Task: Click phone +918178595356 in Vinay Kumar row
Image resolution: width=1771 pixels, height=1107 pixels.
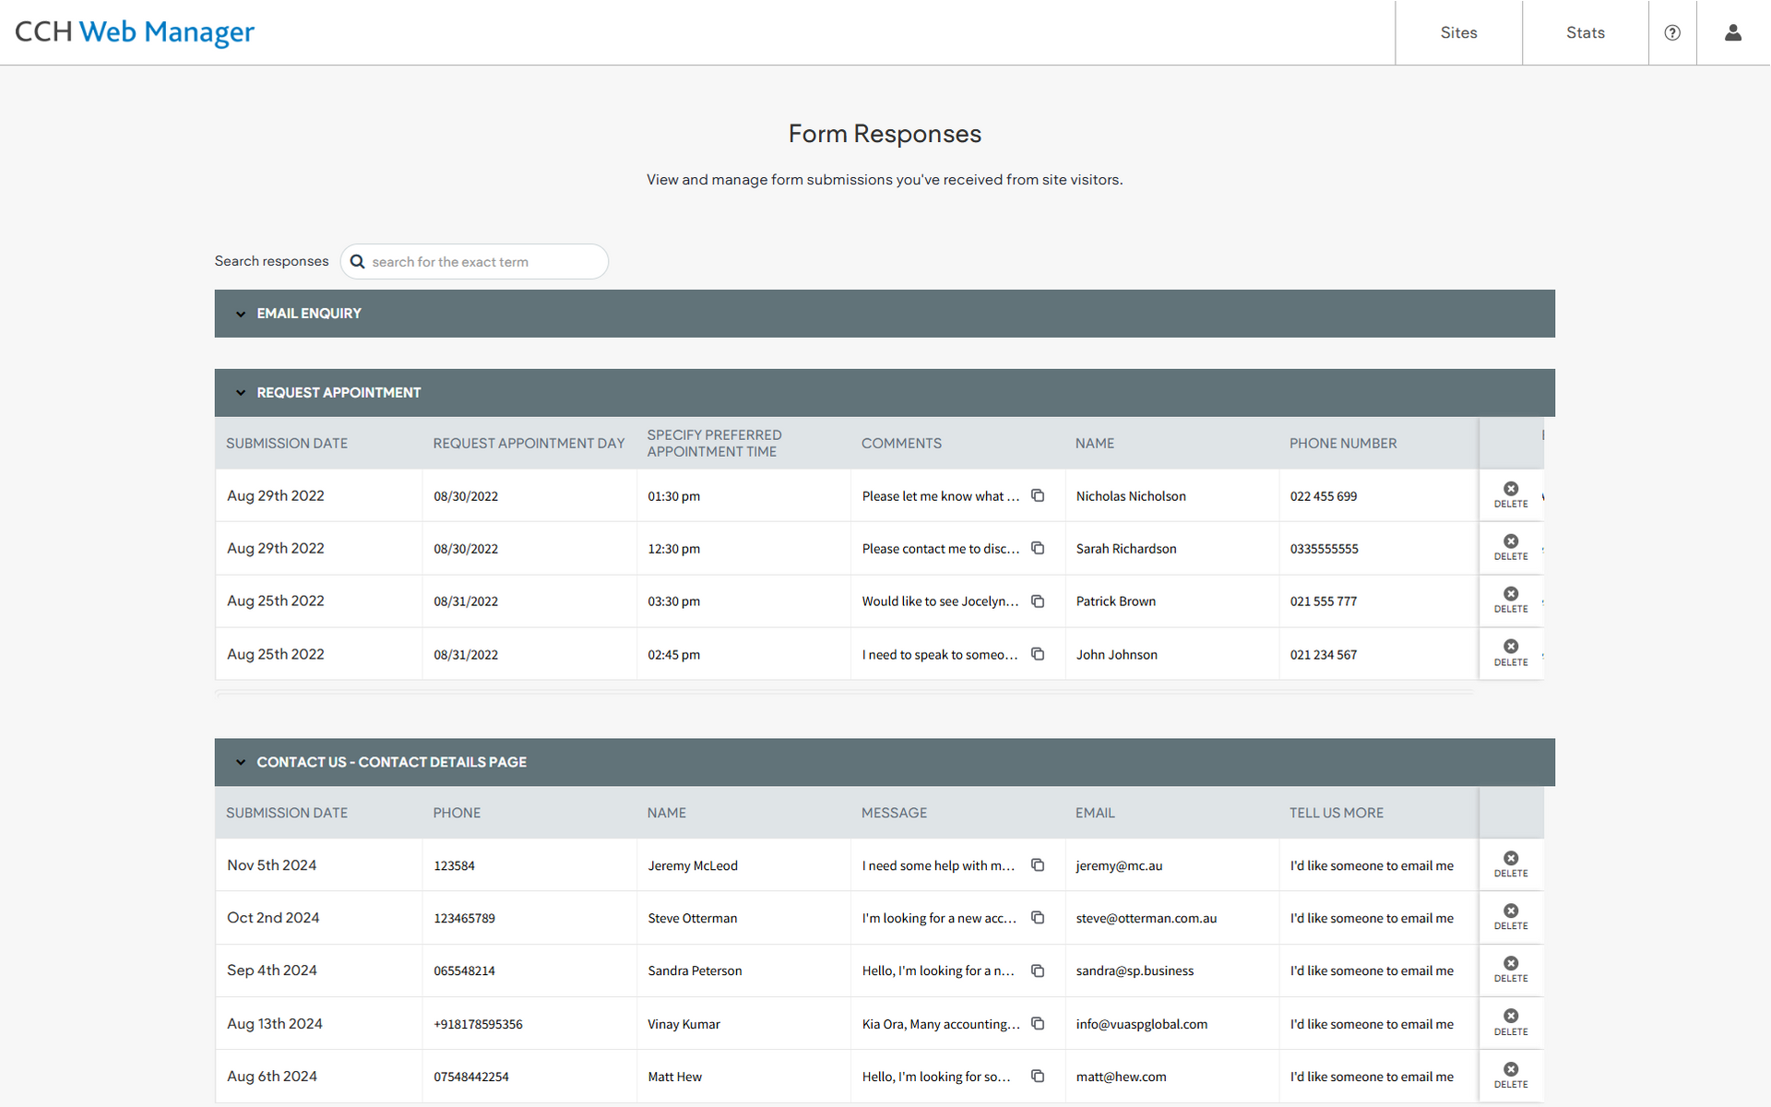Action: tap(478, 1025)
